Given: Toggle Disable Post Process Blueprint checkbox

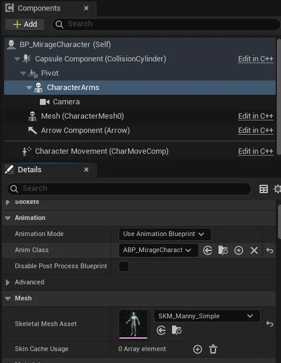Looking at the screenshot, I should point(124,266).
